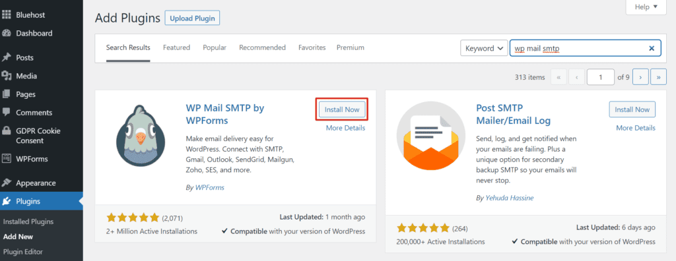Click the Post SMTP envelope logo

(x=430, y=136)
